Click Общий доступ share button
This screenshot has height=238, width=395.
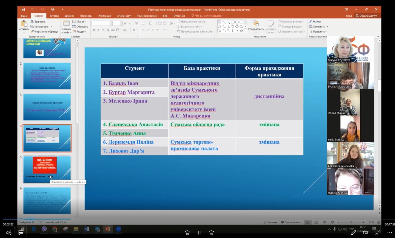pyautogui.click(x=366, y=16)
